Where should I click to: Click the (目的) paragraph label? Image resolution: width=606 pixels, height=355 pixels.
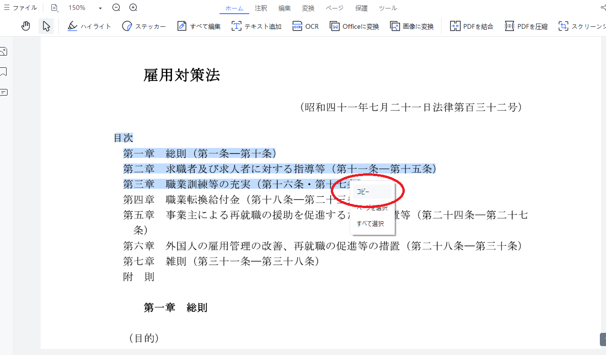pos(144,338)
